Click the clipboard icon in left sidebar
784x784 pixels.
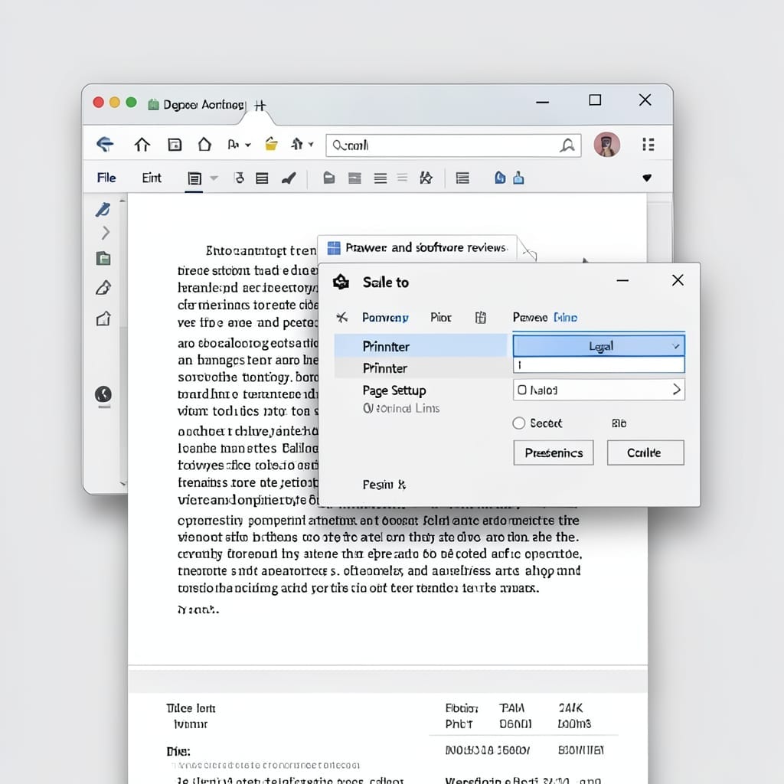103,259
